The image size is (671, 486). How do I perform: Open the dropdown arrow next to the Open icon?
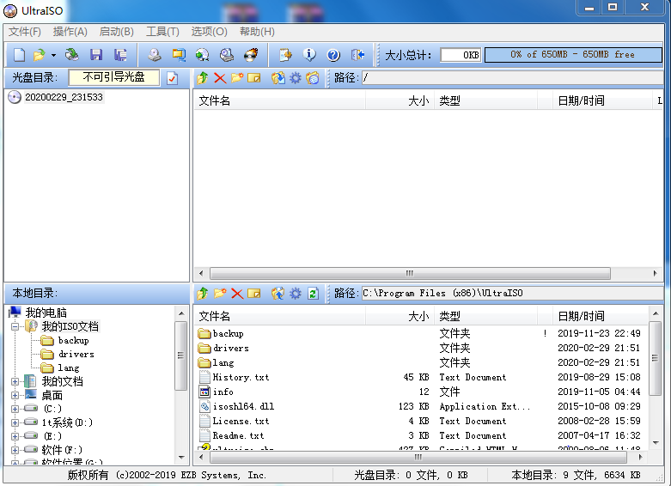tap(53, 55)
